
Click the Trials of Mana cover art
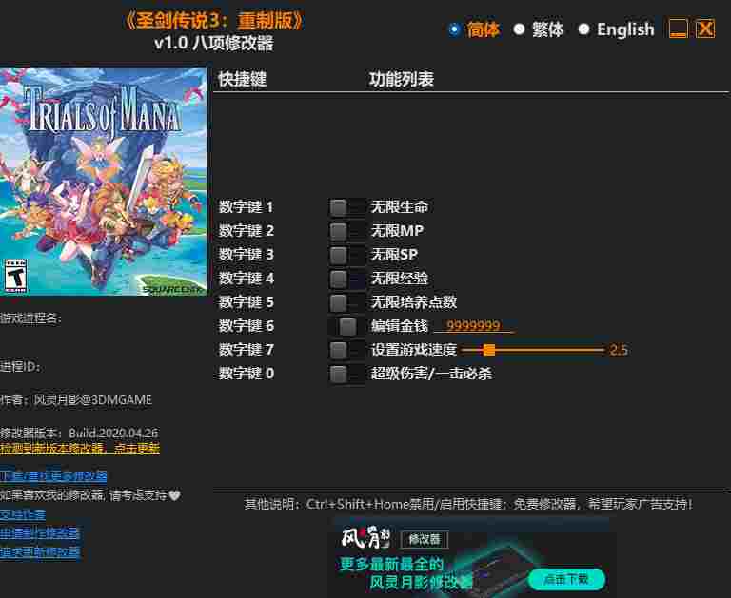tap(103, 182)
